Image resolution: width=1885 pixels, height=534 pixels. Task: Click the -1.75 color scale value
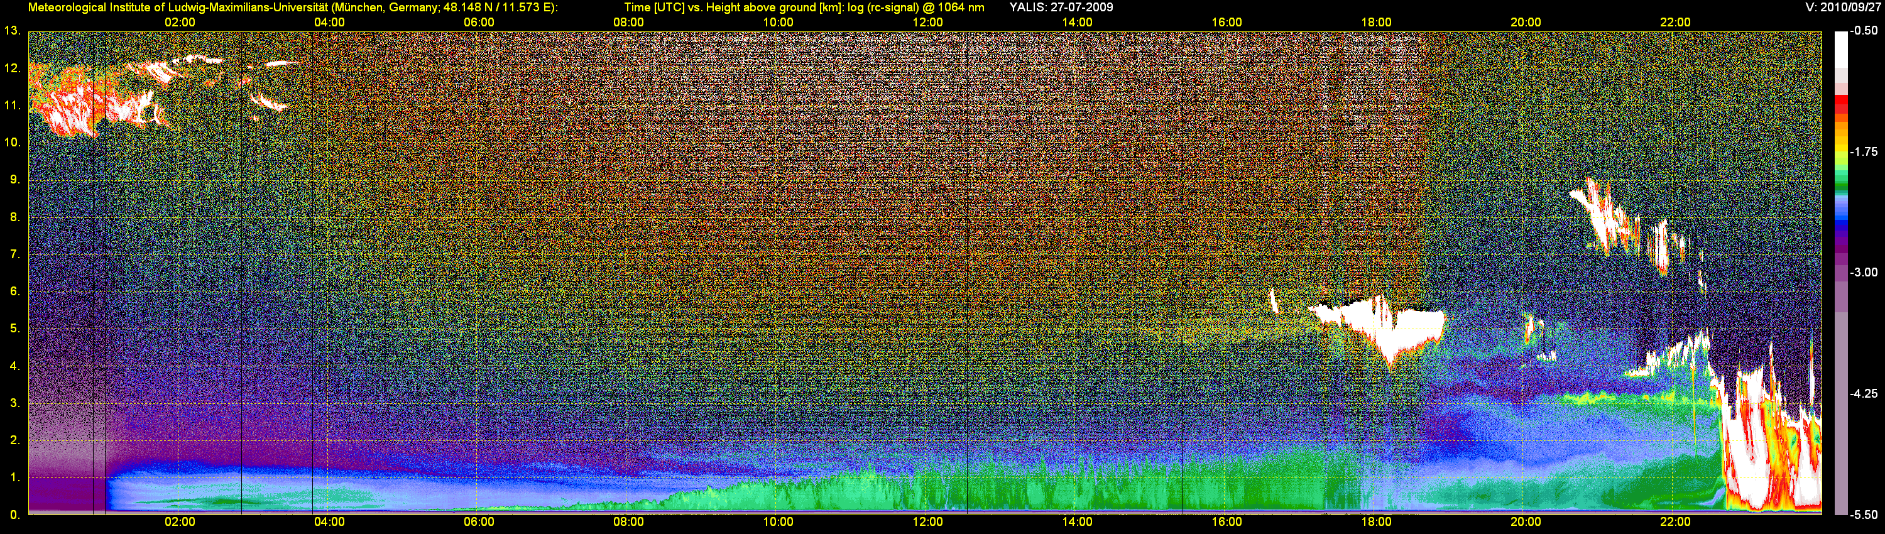(1864, 151)
